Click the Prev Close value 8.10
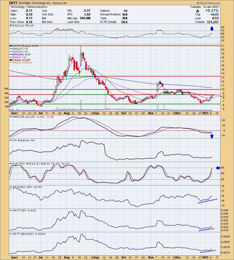 pos(29,22)
